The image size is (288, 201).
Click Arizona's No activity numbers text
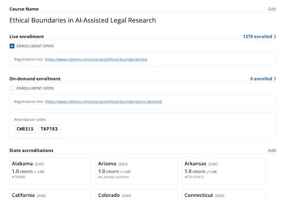pos(114,177)
